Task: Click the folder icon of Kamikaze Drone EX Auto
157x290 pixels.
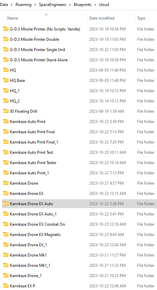Action: [6, 203]
